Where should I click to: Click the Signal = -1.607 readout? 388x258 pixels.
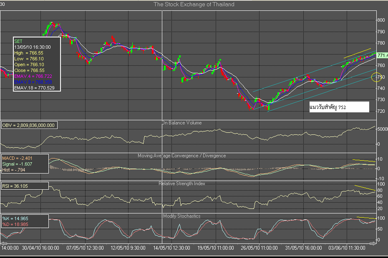pyautogui.click(x=17, y=164)
